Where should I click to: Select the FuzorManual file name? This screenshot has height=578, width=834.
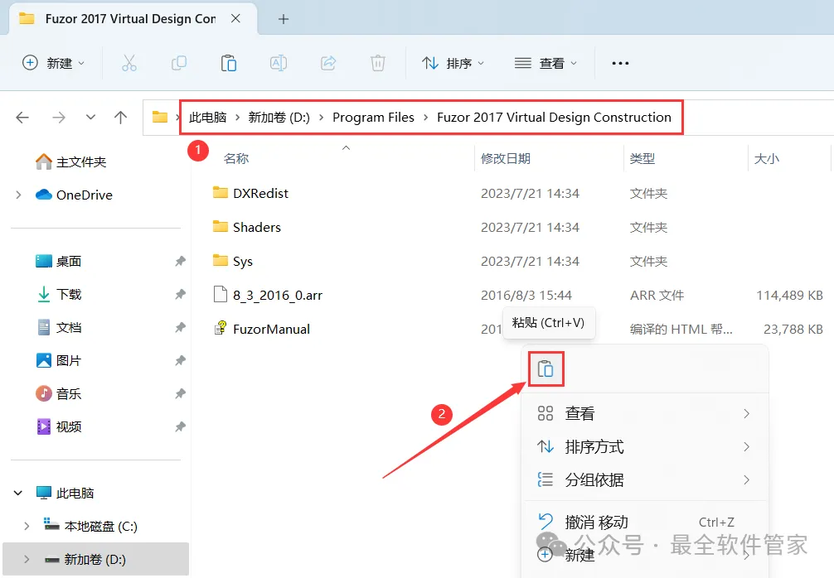pyautogui.click(x=271, y=329)
